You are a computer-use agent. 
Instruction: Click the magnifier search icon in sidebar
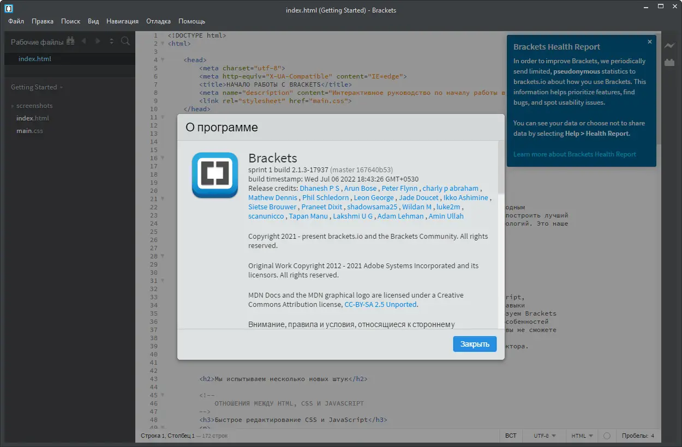(x=125, y=41)
